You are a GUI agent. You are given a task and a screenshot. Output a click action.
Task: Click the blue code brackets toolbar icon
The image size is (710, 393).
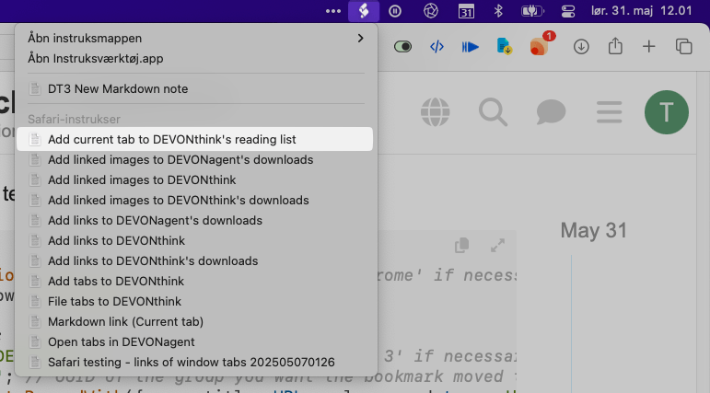(436, 47)
